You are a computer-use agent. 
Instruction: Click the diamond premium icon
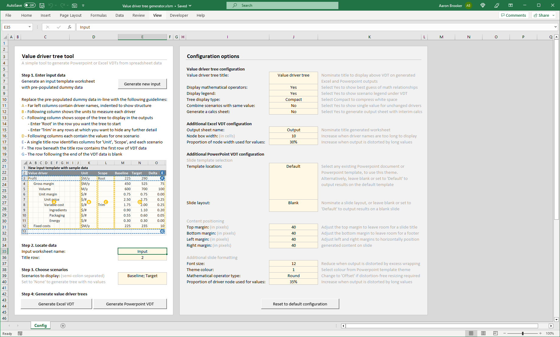pyautogui.click(x=483, y=5)
